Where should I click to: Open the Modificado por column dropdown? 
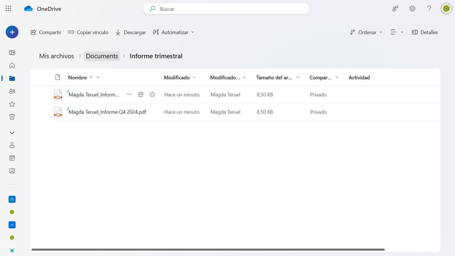coord(244,78)
